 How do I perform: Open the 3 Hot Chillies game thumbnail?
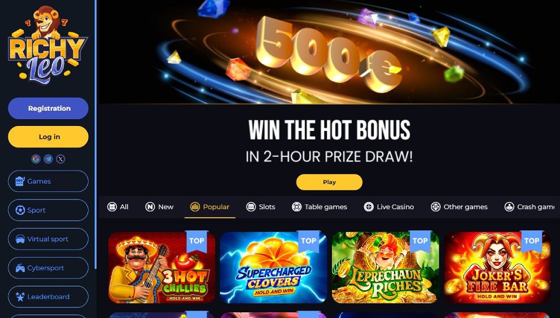click(162, 268)
